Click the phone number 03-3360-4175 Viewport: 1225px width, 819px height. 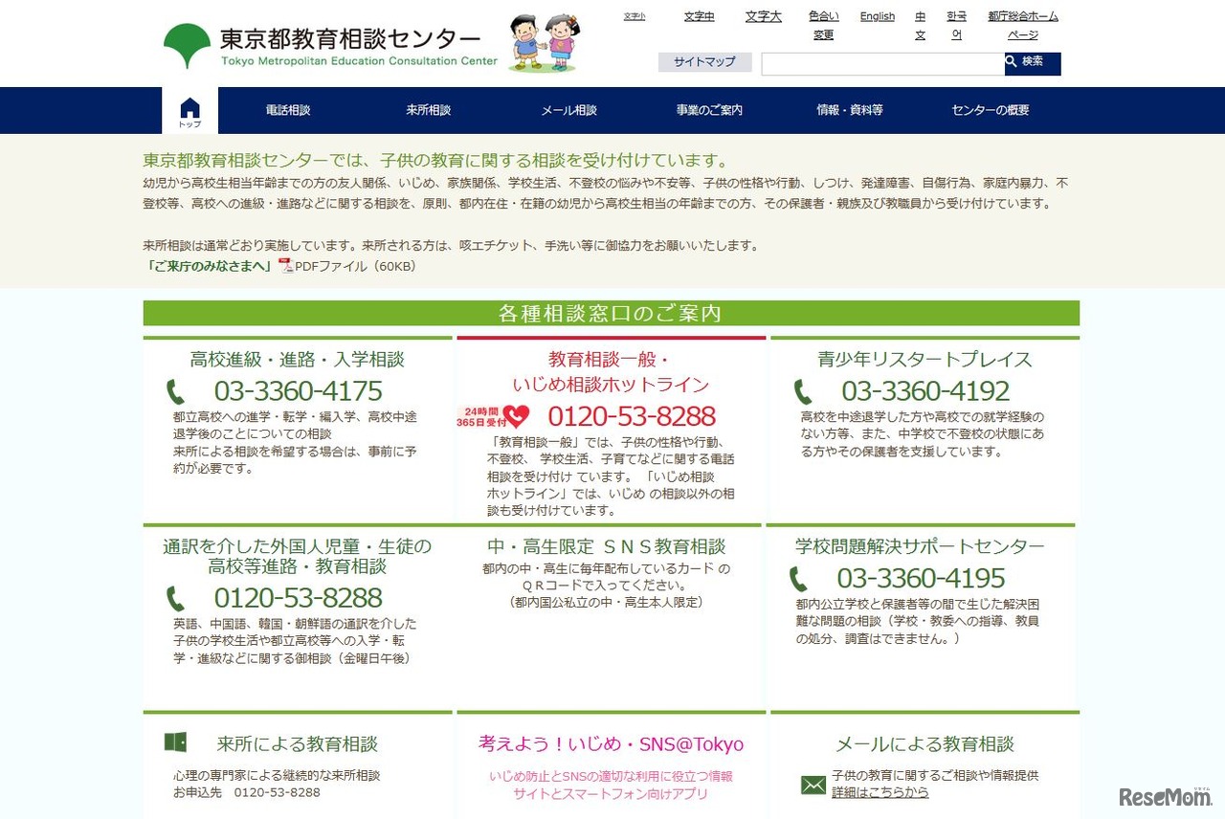[298, 391]
